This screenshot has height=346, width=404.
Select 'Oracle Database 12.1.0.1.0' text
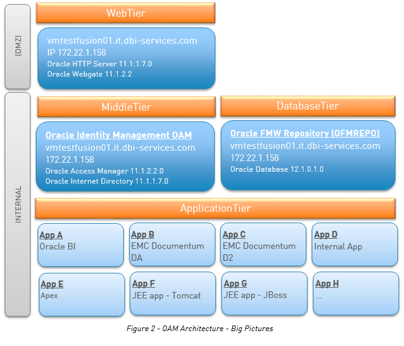pos(277,169)
